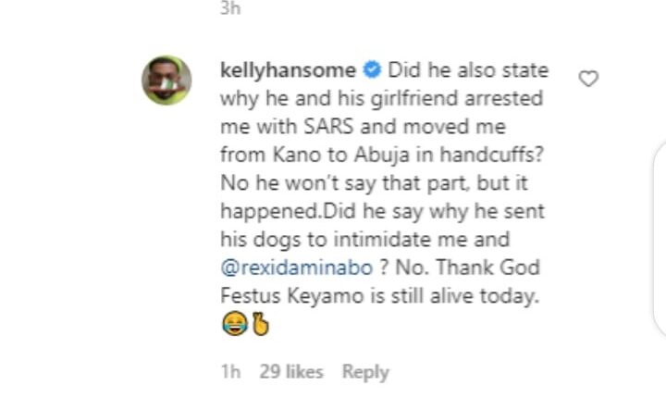Click the kellyhansome username

pos(289,70)
